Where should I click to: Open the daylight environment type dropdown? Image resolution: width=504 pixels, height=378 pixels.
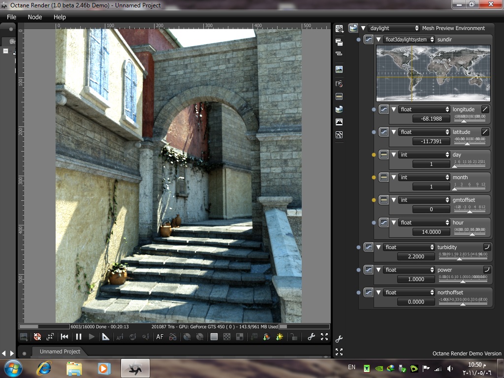pyautogui.click(x=394, y=28)
